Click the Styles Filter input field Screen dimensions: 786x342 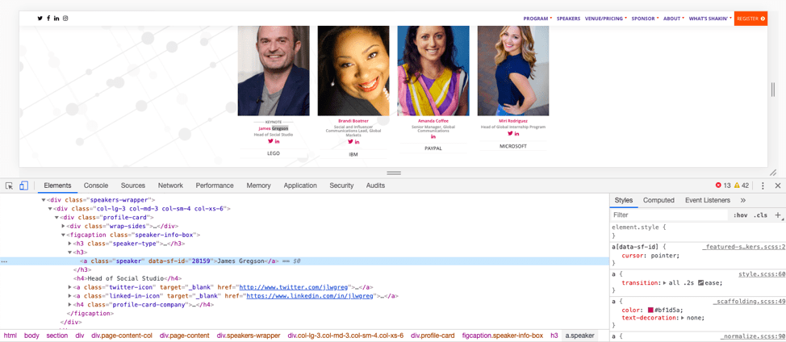(x=669, y=215)
